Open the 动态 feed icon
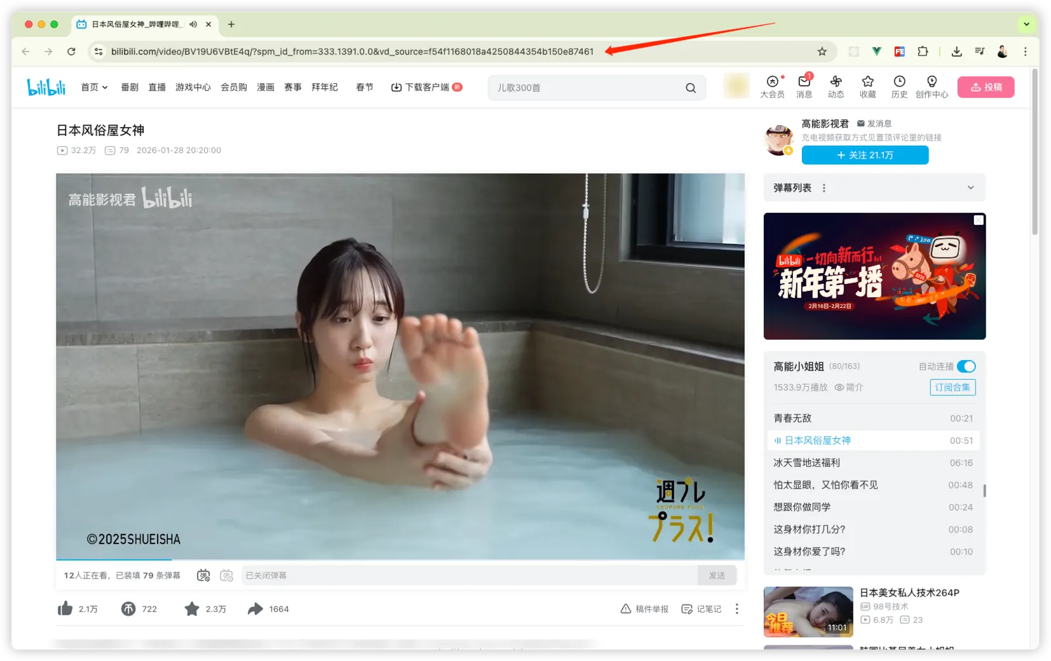Image resolution: width=1051 pixels, height=661 pixels. (x=836, y=87)
